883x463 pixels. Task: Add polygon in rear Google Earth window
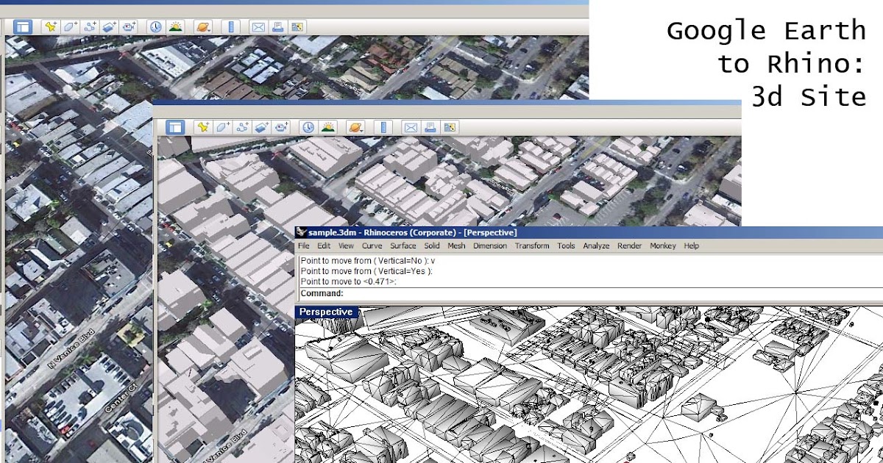point(70,27)
